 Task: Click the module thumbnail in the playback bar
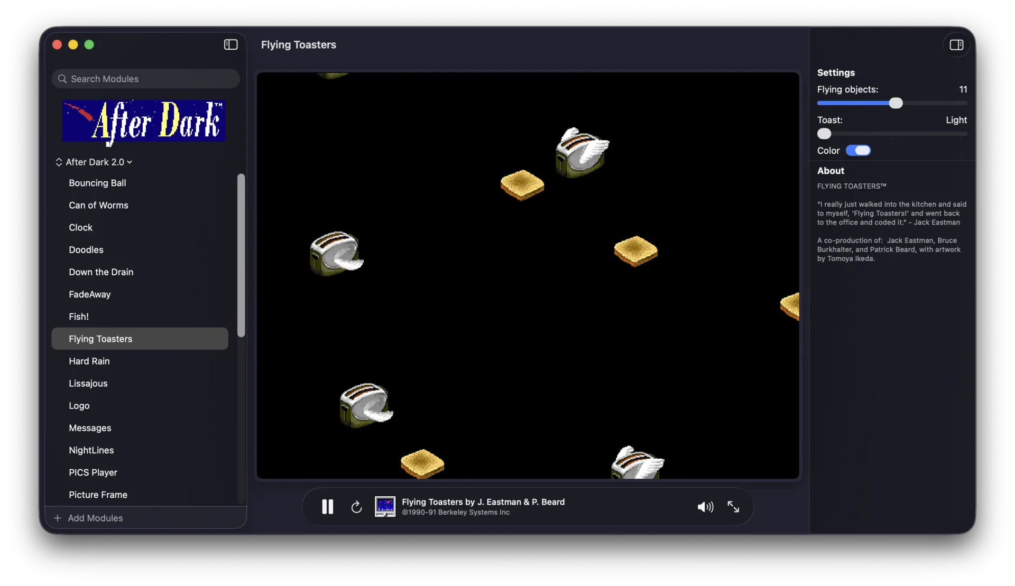(385, 506)
